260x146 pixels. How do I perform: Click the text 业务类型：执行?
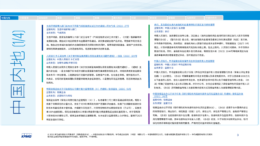162,31
